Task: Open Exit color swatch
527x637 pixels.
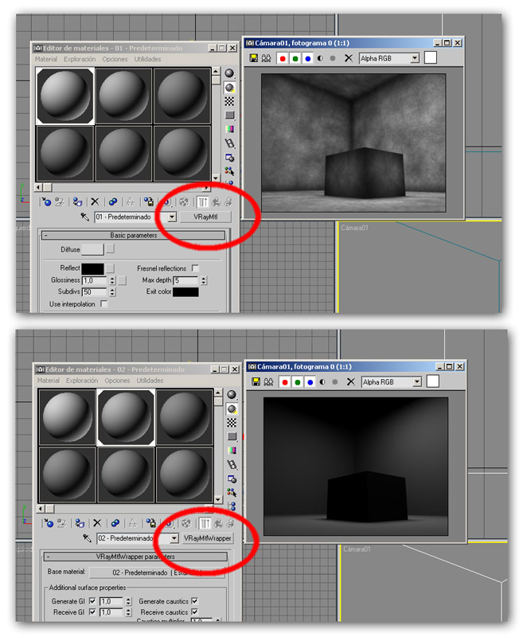Action: tap(185, 291)
